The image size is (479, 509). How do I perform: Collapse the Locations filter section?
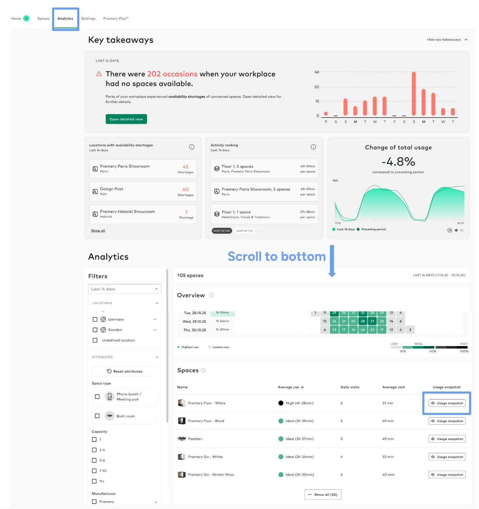click(157, 303)
